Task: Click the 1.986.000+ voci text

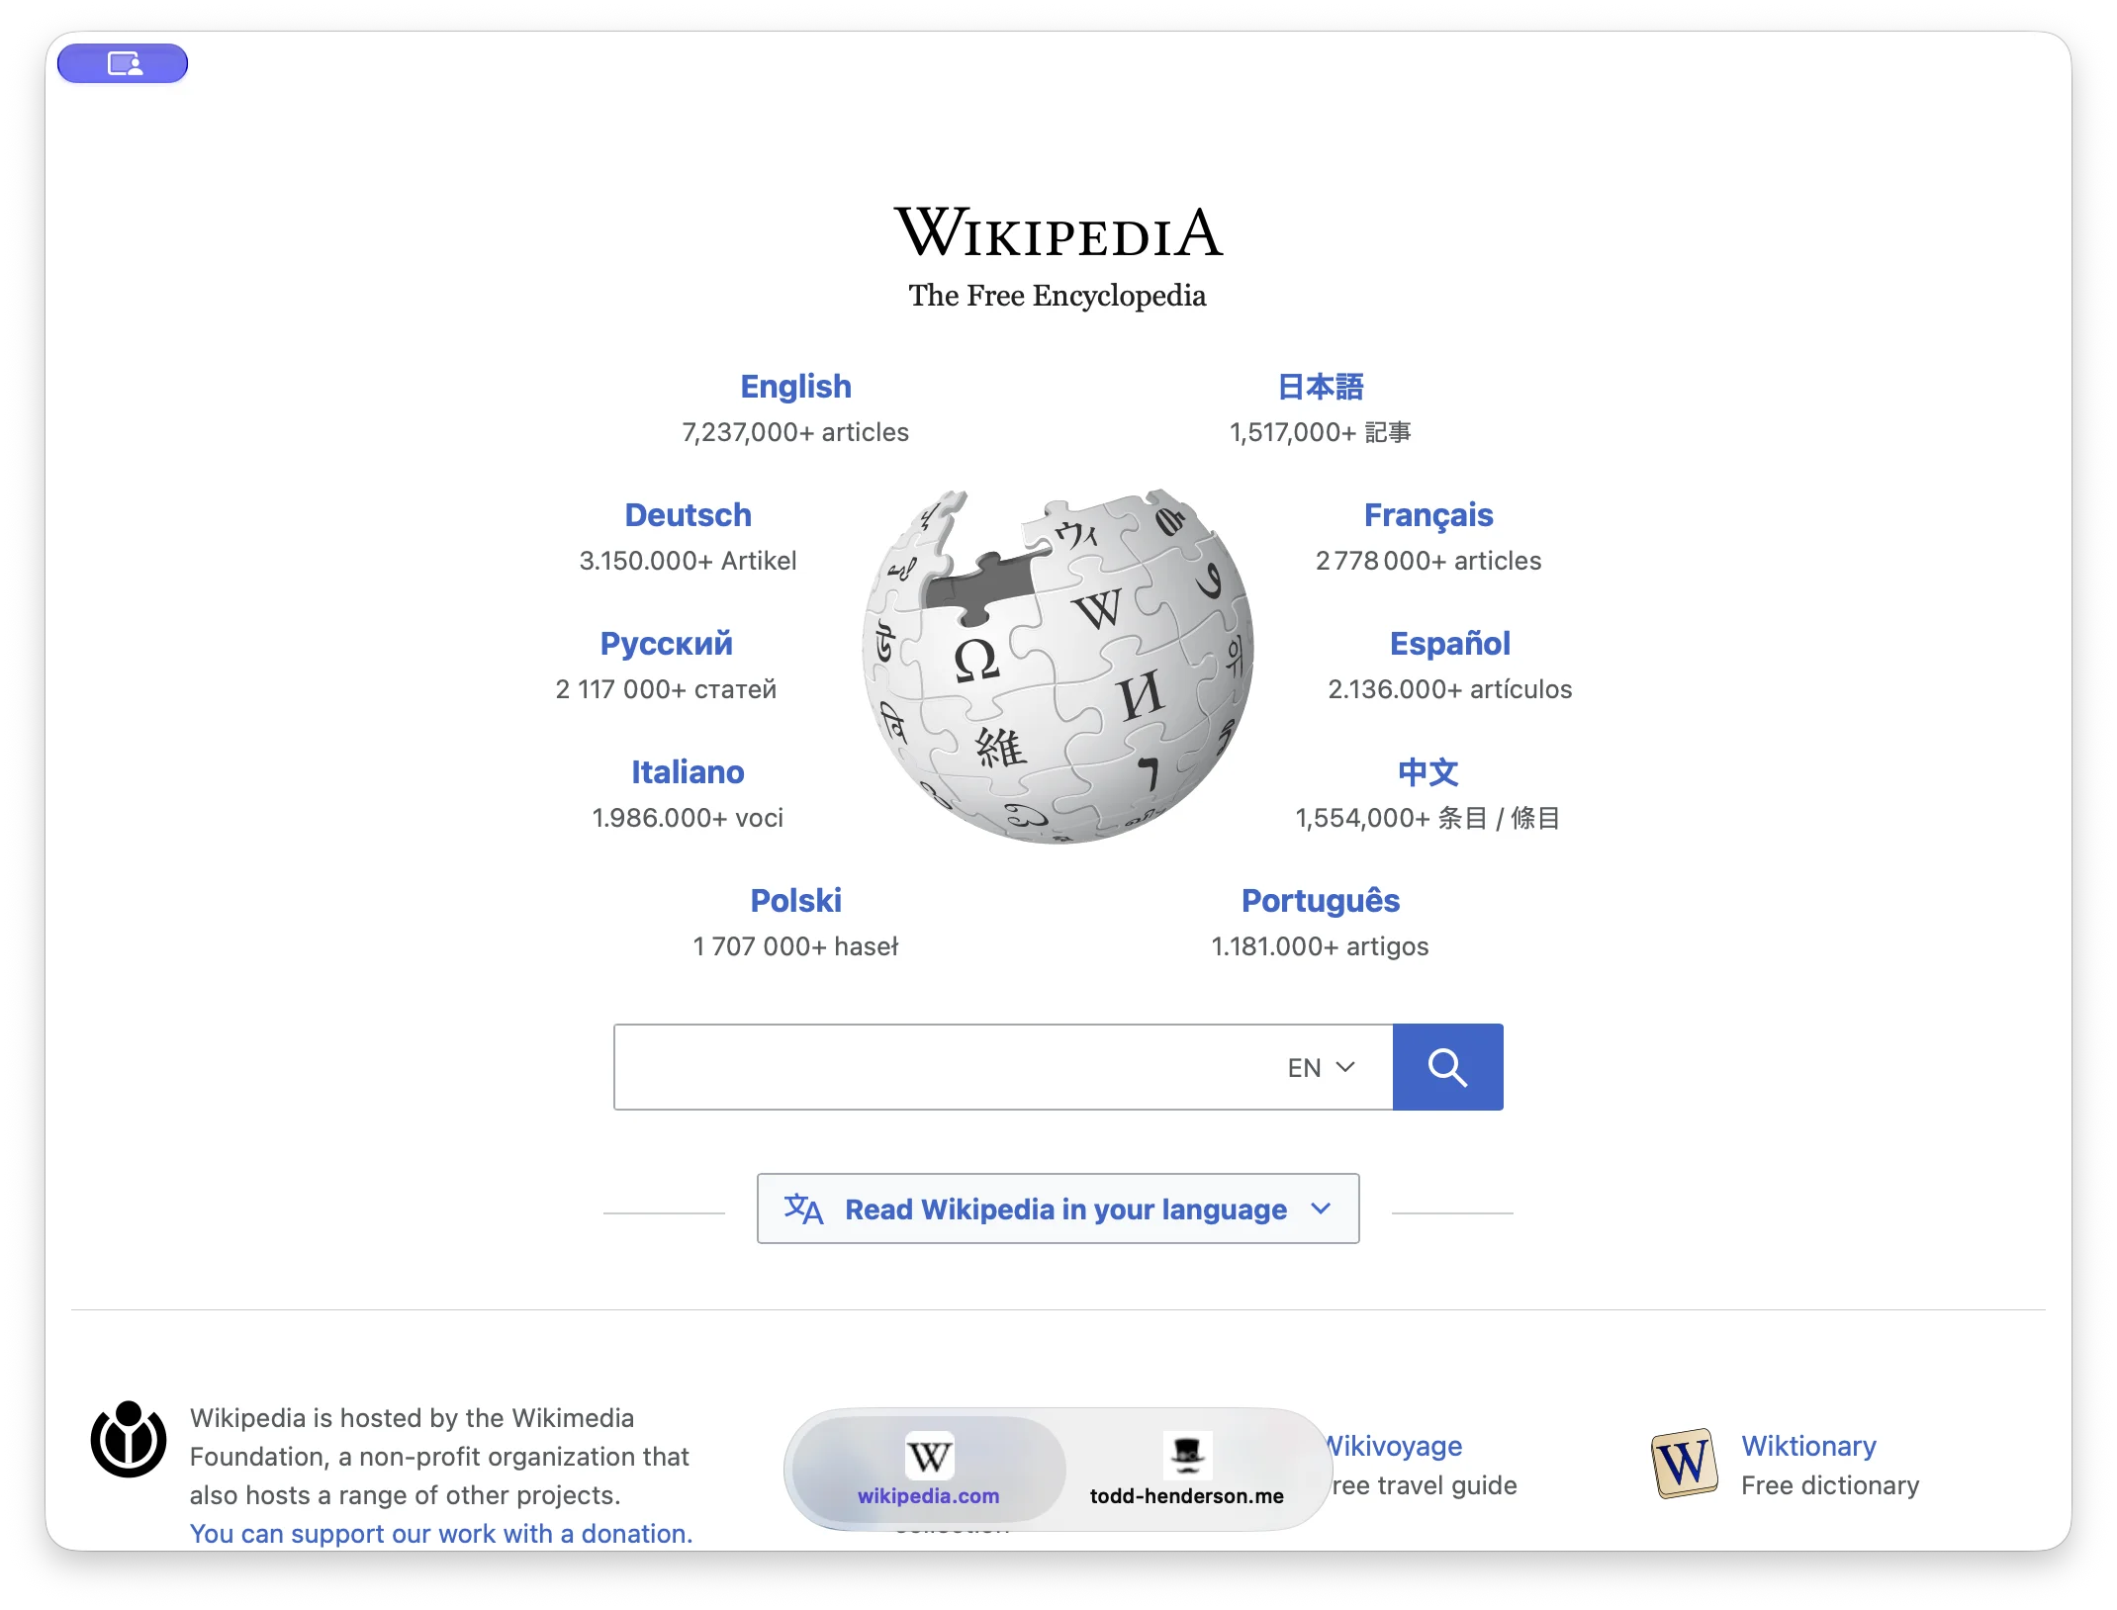Action: coord(688,818)
